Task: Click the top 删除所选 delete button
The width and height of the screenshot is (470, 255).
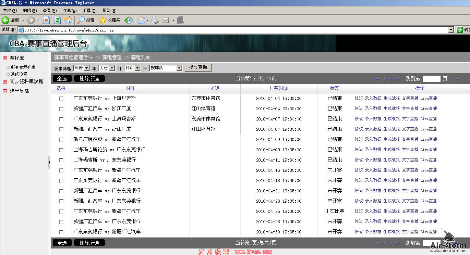Action: (89, 78)
